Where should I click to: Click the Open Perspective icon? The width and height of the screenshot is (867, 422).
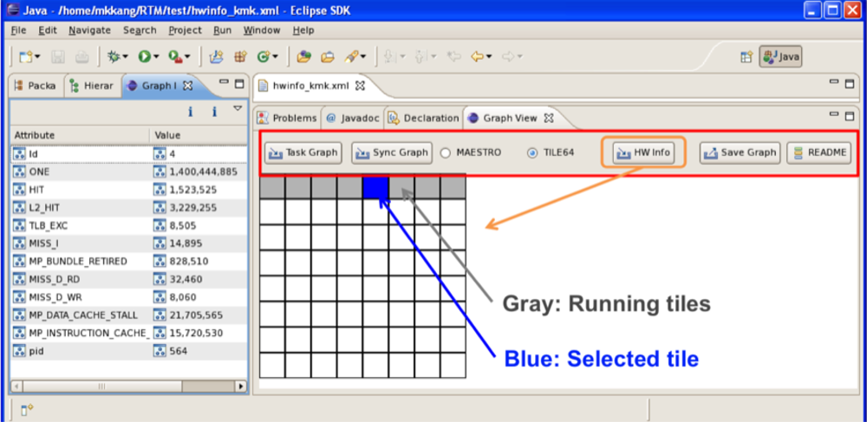pyautogui.click(x=747, y=56)
